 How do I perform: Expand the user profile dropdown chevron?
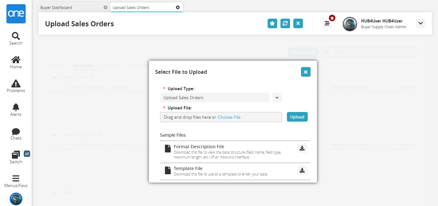420,23
